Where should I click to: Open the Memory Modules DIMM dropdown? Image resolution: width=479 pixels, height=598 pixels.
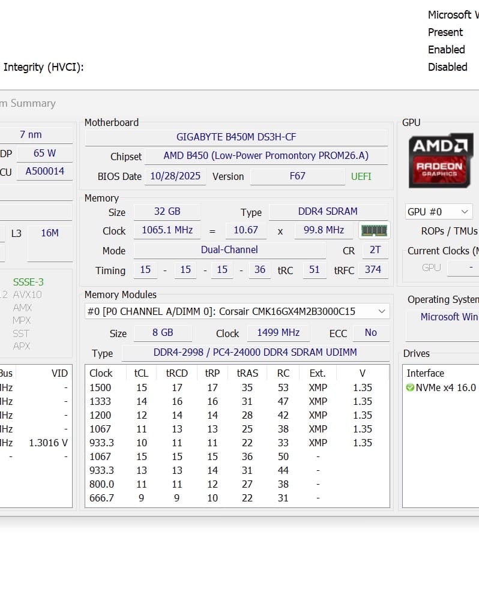click(x=236, y=311)
